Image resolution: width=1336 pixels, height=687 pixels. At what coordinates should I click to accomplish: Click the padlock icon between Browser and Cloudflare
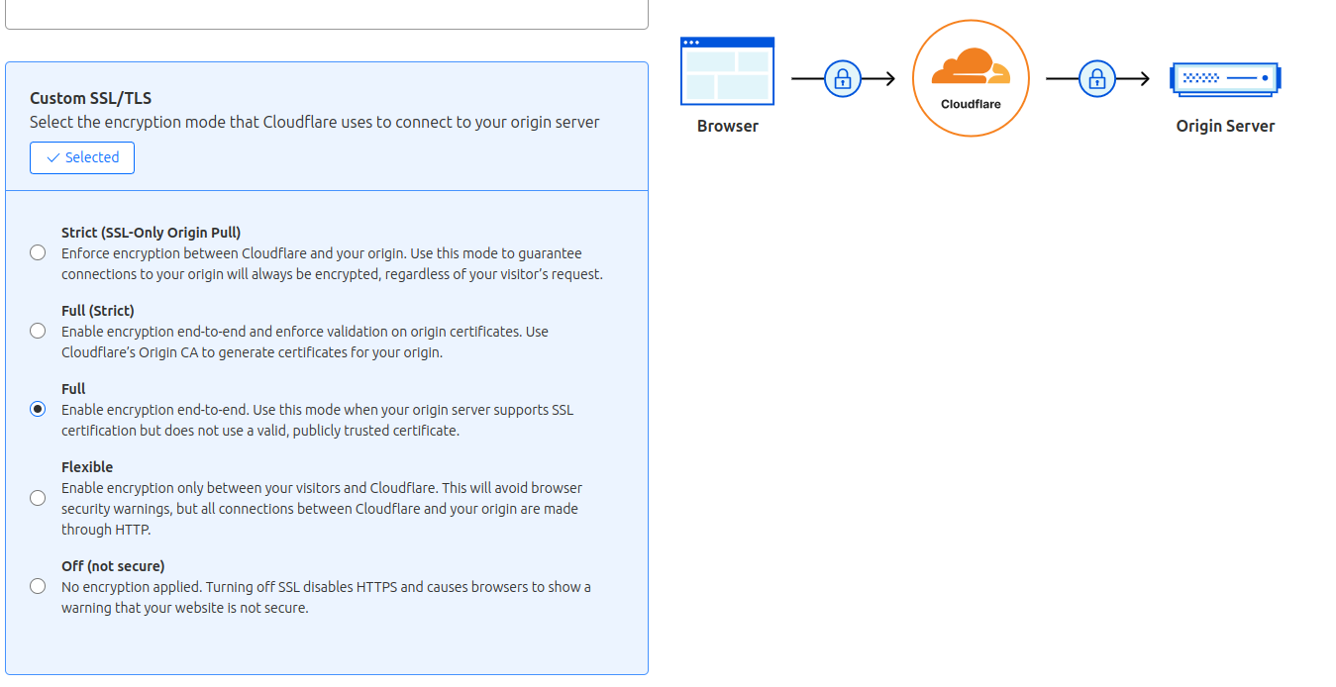pyautogui.click(x=843, y=78)
